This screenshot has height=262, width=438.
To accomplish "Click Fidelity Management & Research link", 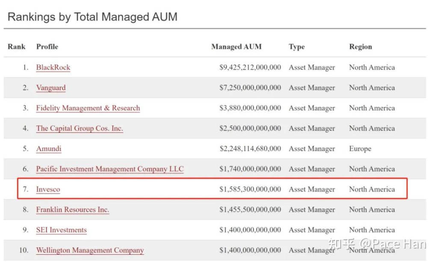I will (x=88, y=108).
